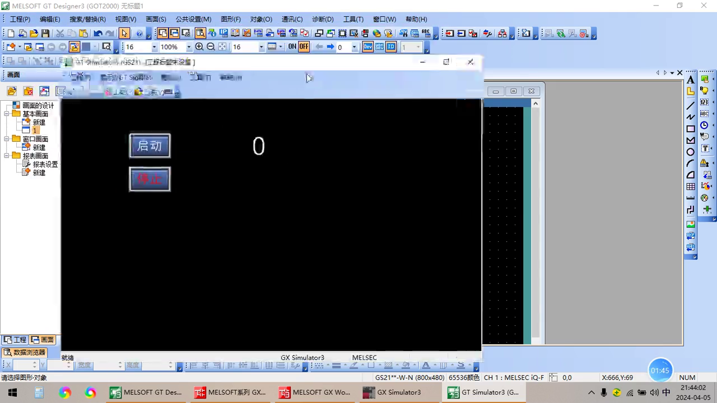The image size is (717, 403).
Task: Toggle the OFF state display button
Action: click(x=304, y=47)
